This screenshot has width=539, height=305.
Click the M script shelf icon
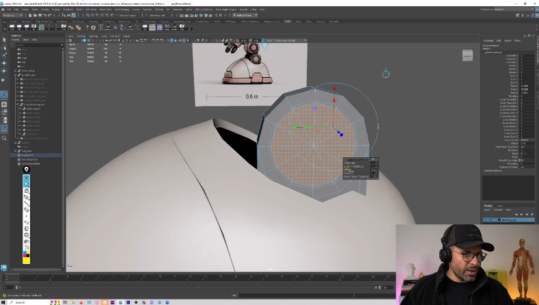(x=167, y=27)
